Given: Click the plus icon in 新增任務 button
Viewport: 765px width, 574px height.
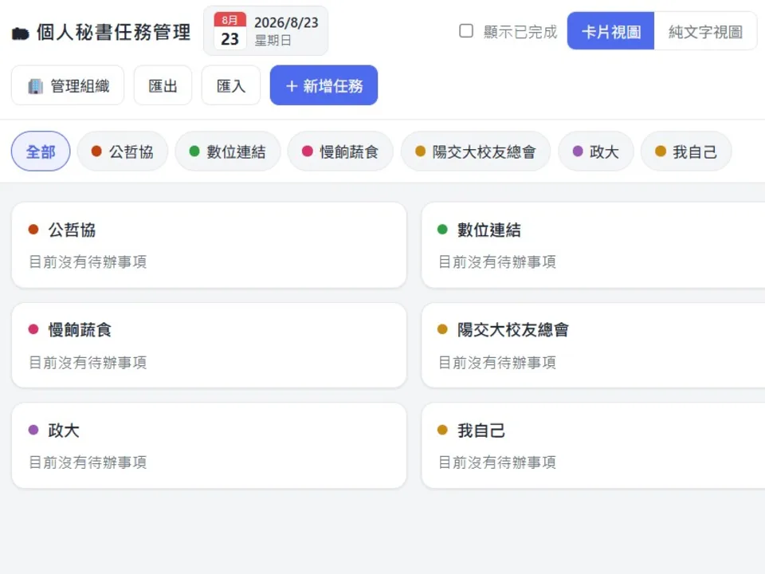Looking at the screenshot, I should point(292,86).
